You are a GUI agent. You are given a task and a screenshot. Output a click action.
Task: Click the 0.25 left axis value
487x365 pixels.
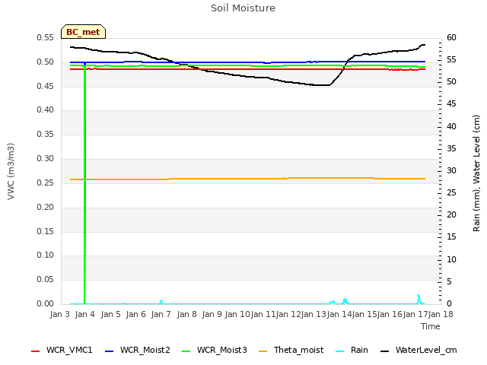(x=45, y=182)
